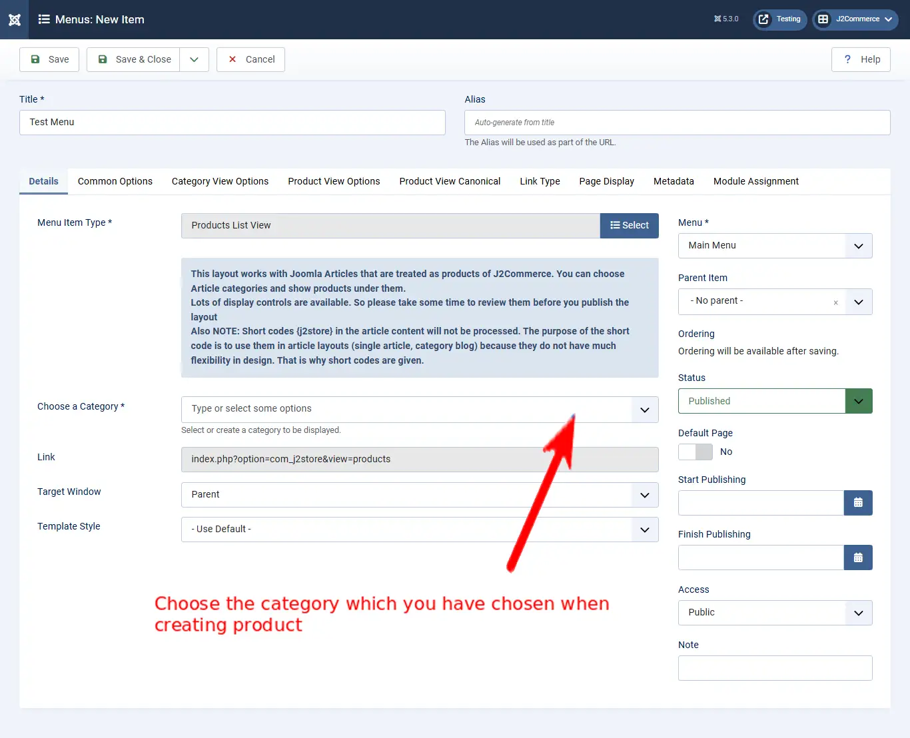
Task: Open the Testing site preview link
Action: (780, 19)
